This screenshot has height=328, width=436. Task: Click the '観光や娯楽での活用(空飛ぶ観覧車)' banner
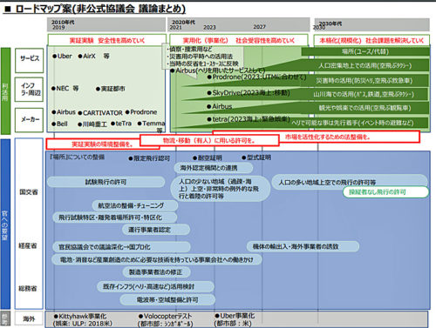[364, 108]
